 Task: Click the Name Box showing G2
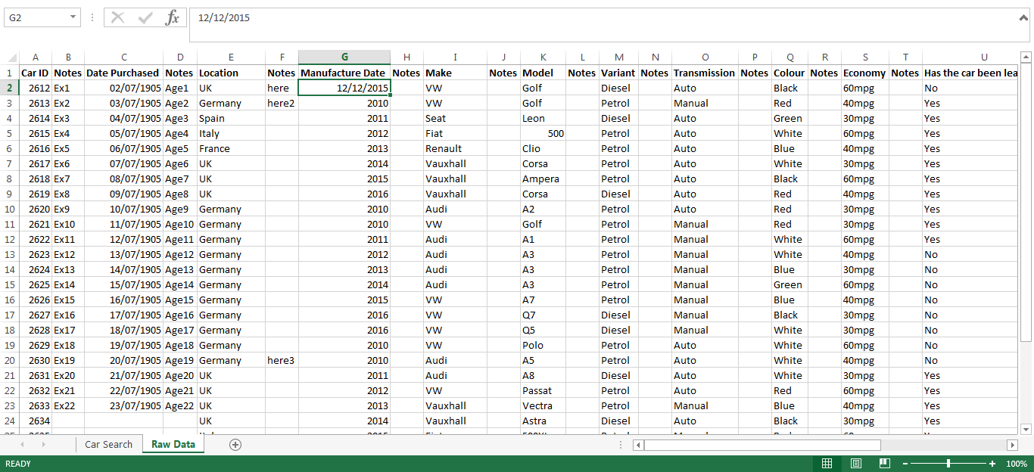(x=36, y=17)
